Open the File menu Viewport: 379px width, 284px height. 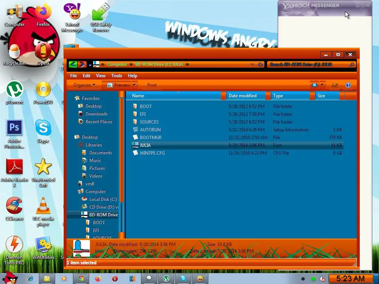[x=74, y=75]
